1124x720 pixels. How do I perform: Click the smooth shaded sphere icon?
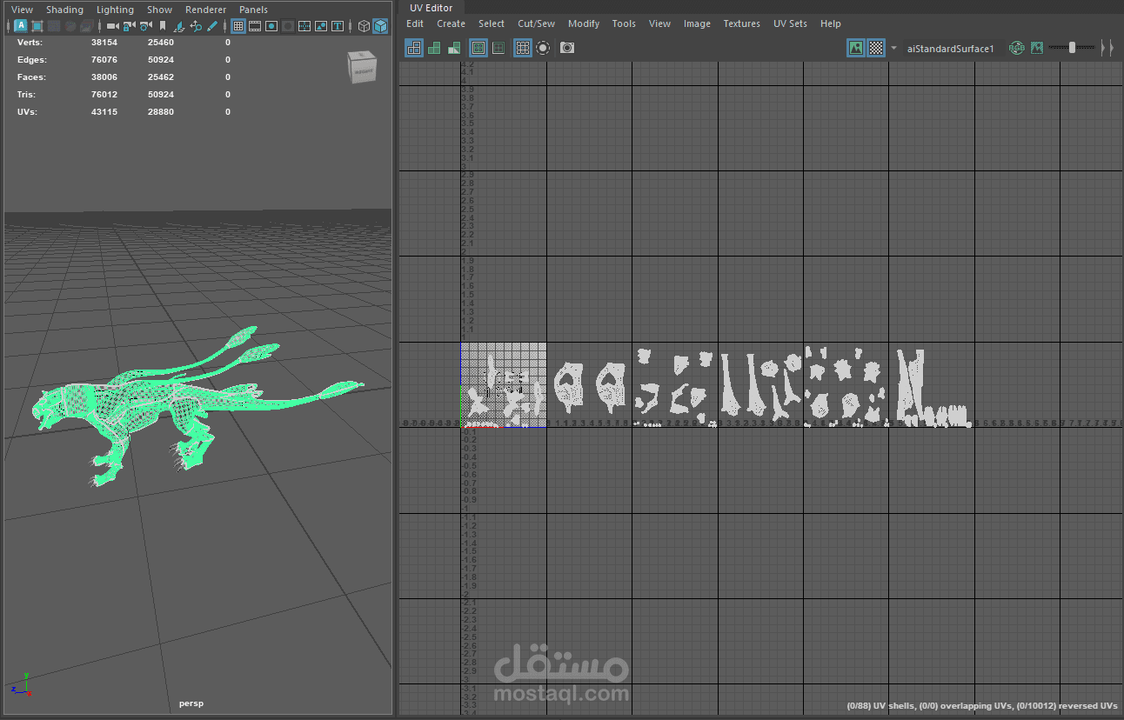(x=70, y=26)
